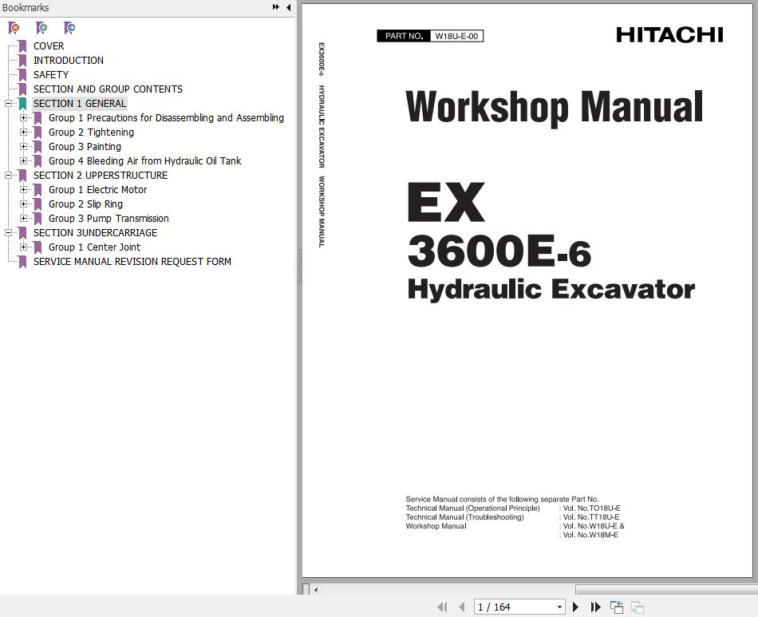Expand the Group 2 Tightening node
The width and height of the screenshot is (758, 617).
point(23,132)
